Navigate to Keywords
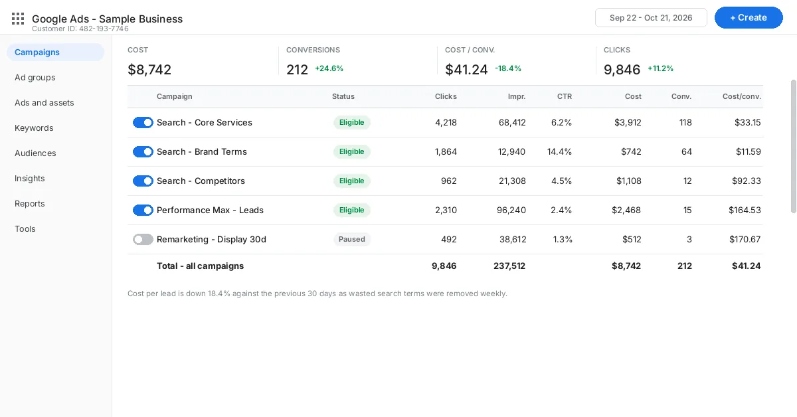 (x=34, y=128)
